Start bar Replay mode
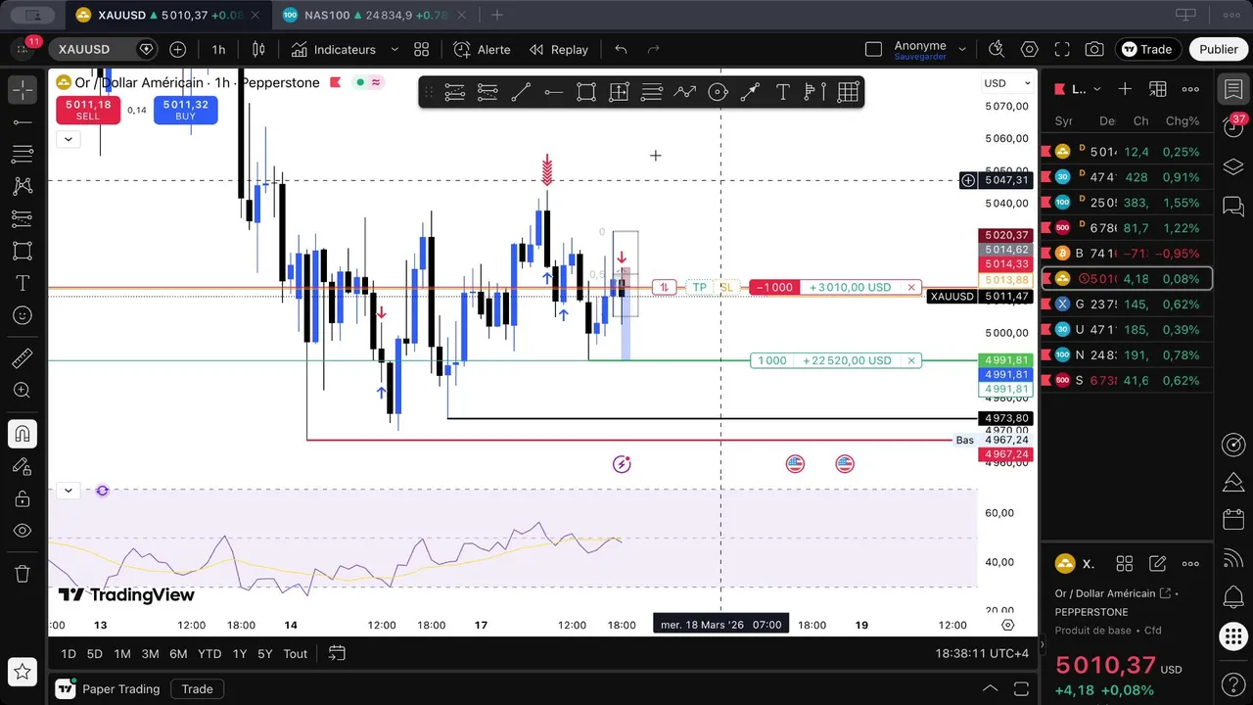Image resolution: width=1253 pixels, height=705 pixels. tap(559, 49)
